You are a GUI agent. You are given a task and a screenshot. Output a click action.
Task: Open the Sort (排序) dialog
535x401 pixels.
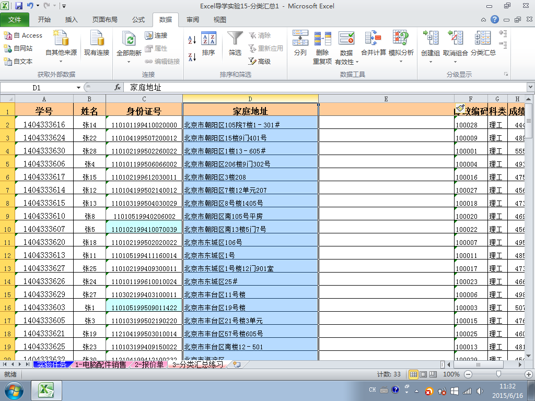point(208,43)
